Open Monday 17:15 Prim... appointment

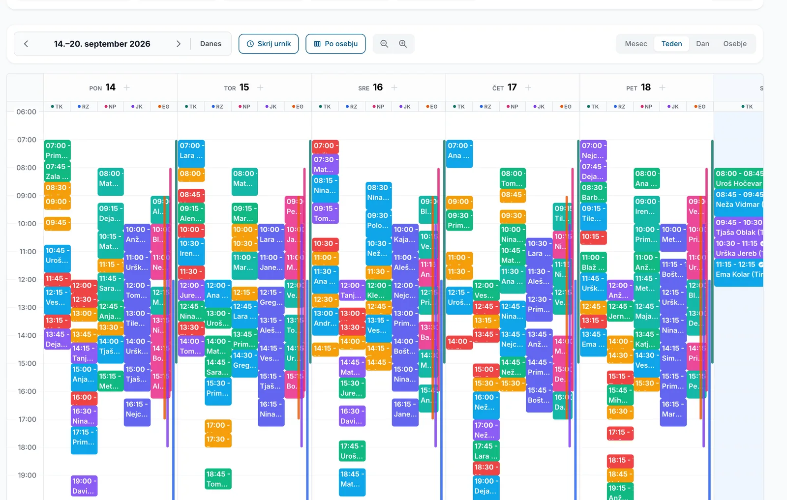click(84, 441)
